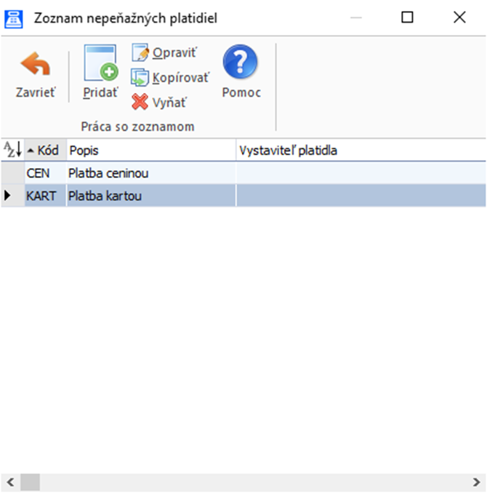Click the Pridať add record icon
Image resolution: width=487 pixels, height=493 pixels.
[100, 64]
